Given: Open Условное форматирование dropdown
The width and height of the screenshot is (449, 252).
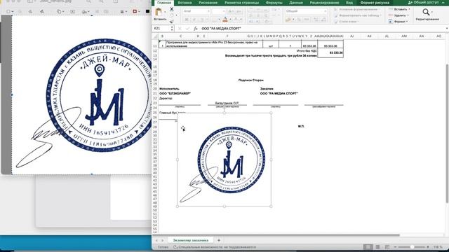Looking at the screenshot, I should 357,9.
